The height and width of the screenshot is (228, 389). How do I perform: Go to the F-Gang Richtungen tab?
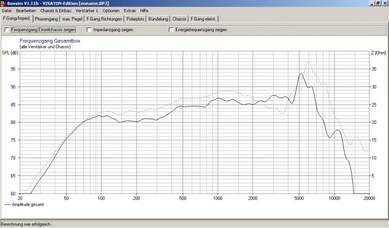tap(104, 19)
